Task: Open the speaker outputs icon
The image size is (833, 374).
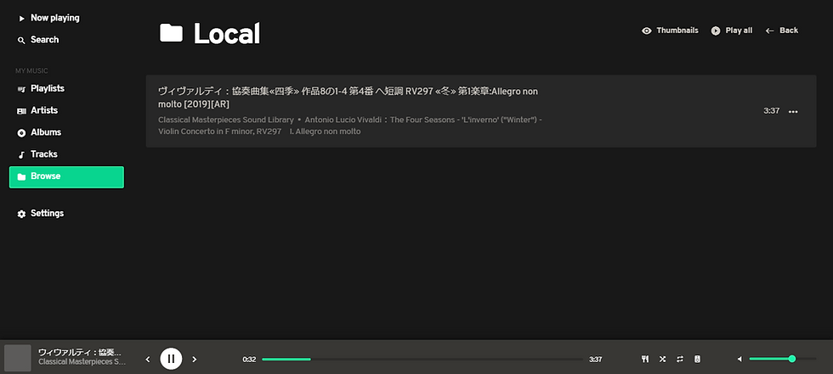Action: pos(697,360)
